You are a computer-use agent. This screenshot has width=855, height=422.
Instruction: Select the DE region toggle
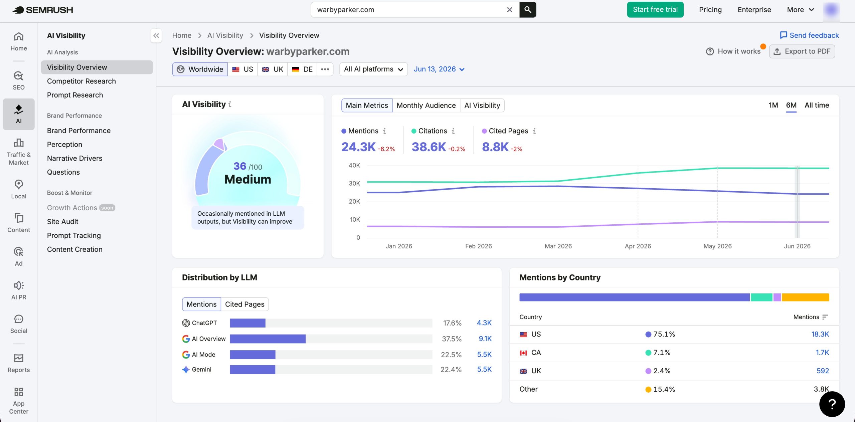[302, 69]
